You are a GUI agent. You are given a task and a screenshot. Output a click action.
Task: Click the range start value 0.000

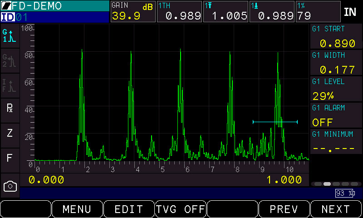pyautogui.click(x=46, y=180)
